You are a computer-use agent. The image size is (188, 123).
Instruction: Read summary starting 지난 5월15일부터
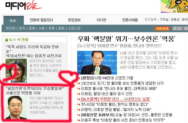click(47, 105)
